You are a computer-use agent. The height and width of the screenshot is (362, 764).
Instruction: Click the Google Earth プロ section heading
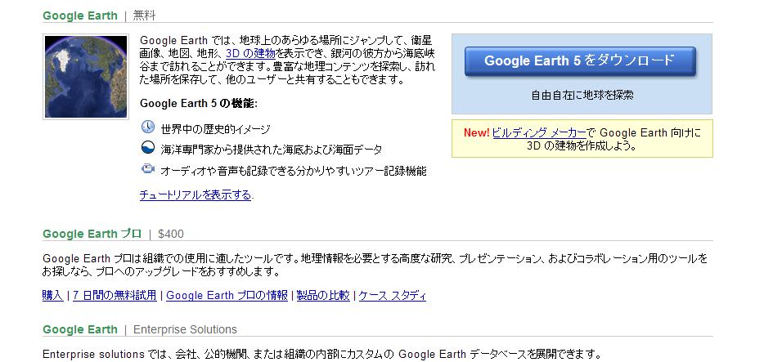click(92, 234)
